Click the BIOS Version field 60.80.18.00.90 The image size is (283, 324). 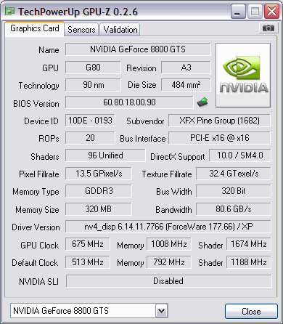129,102
